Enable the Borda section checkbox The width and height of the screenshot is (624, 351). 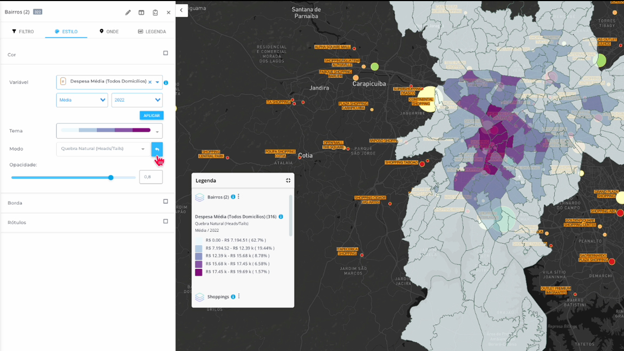(x=166, y=201)
